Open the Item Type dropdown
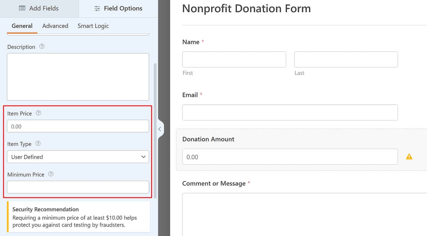 (78, 157)
